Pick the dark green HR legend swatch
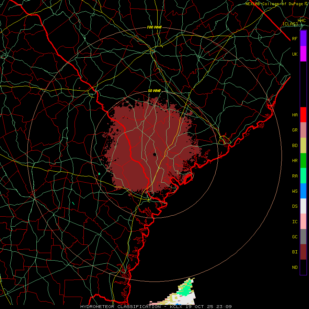The width and height of the screenshot is (309, 309). tap(303, 161)
